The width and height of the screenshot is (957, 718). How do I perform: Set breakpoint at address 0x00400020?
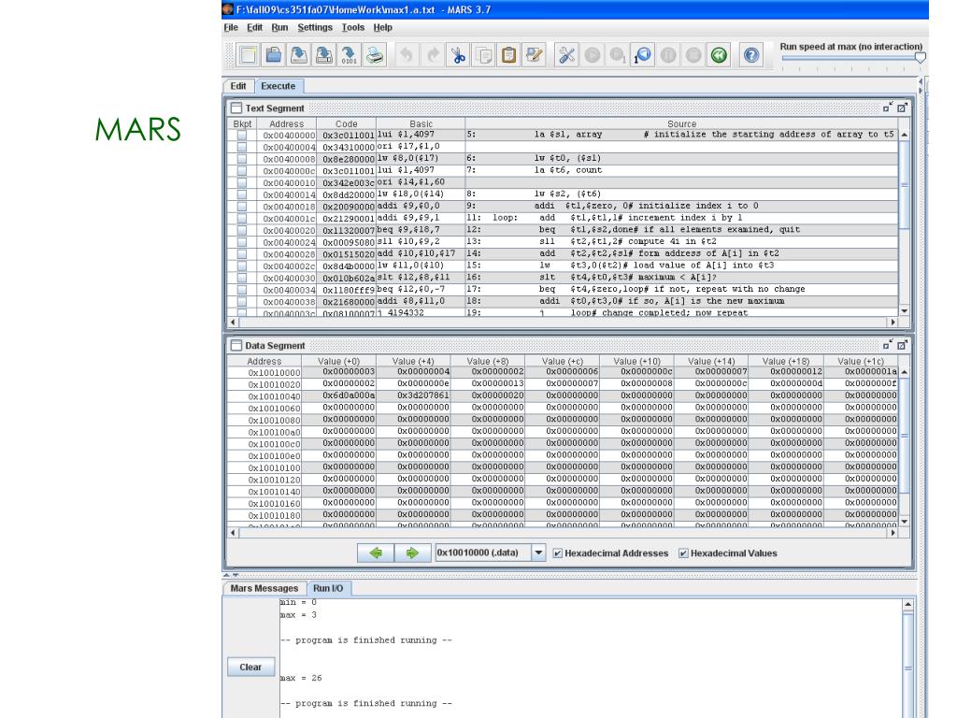[242, 230]
